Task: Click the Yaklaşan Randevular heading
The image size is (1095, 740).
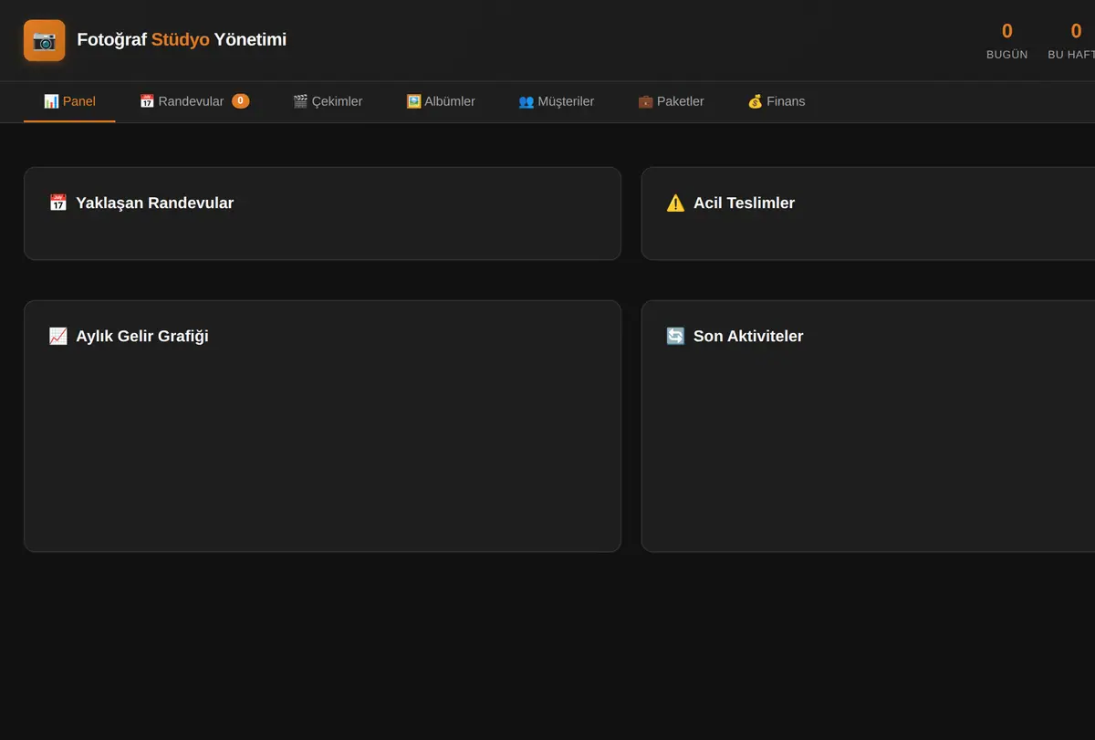Action: [155, 203]
